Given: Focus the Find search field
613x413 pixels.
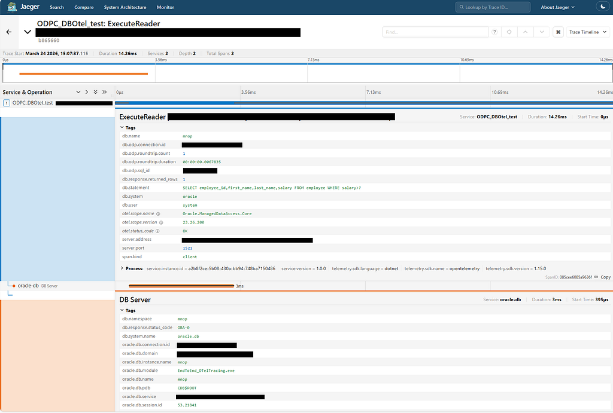Looking at the screenshot, I should click(x=435, y=32).
